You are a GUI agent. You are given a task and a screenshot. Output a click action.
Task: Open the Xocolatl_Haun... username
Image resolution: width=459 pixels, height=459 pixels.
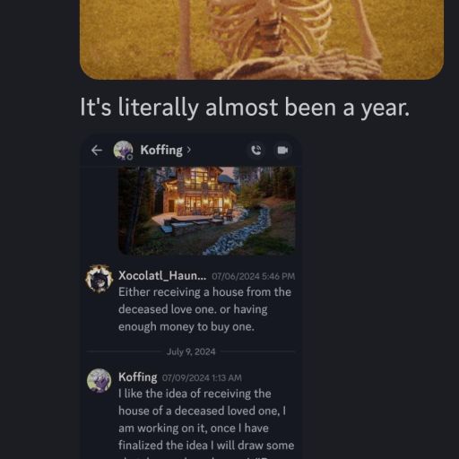coord(162,275)
